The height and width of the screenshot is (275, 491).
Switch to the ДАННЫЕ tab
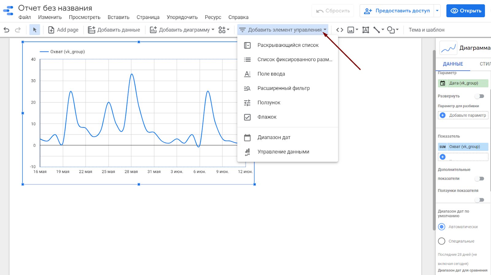453,64
